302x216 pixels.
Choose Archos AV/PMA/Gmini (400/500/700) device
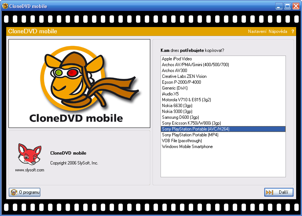[195, 65]
